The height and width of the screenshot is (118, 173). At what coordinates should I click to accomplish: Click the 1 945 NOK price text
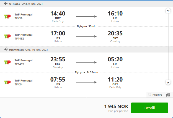[x=116, y=106]
